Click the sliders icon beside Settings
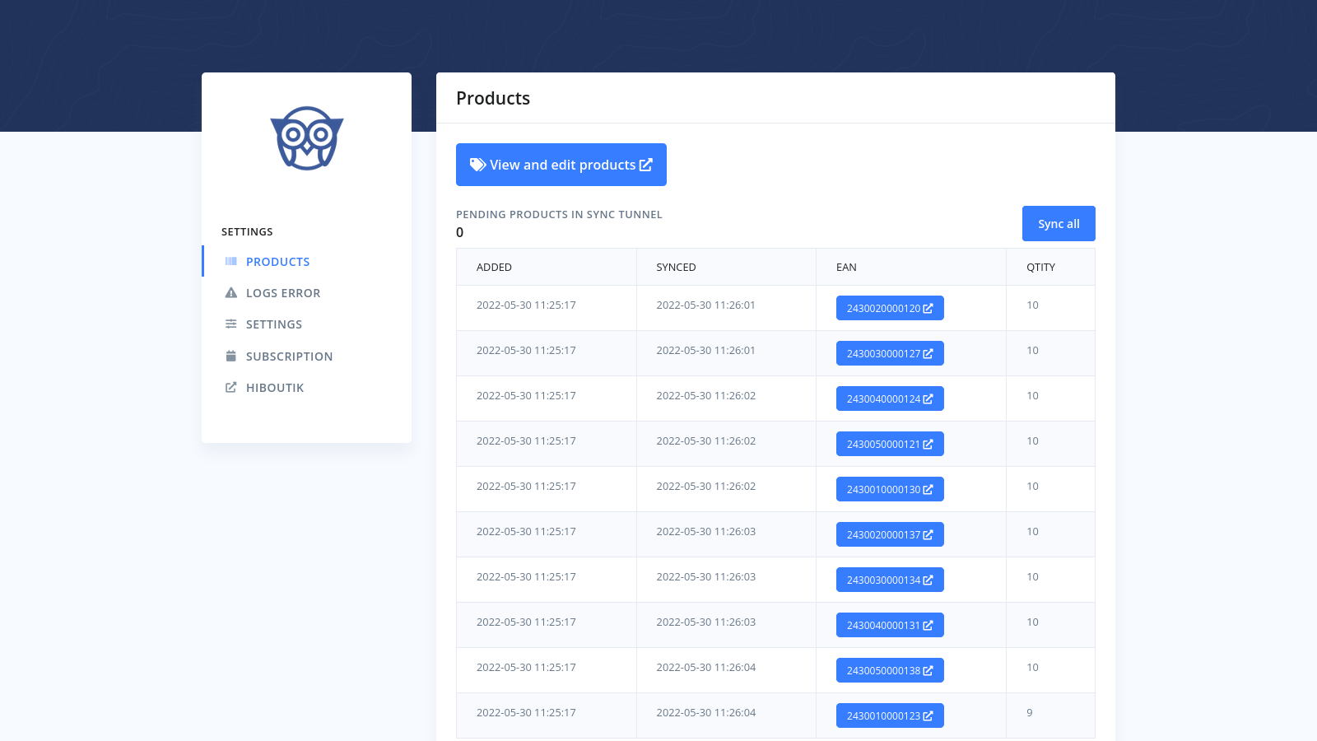Image resolution: width=1317 pixels, height=741 pixels. tap(231, 324)
